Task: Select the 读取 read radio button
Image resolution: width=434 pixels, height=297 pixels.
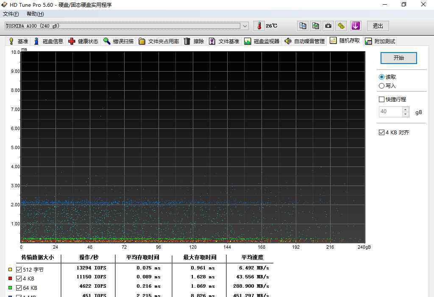Action: [381, 77]
